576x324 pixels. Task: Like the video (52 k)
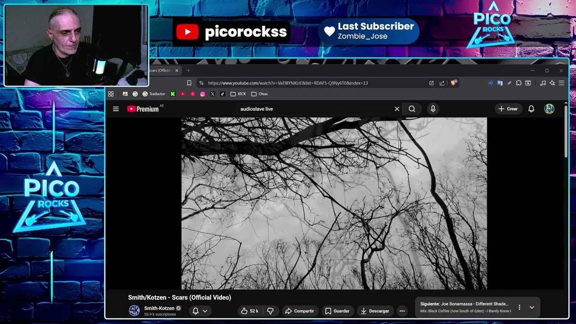pos(250,311)
